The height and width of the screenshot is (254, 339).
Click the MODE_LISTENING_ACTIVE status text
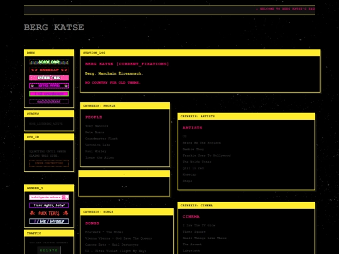click(x=46, y=124)
